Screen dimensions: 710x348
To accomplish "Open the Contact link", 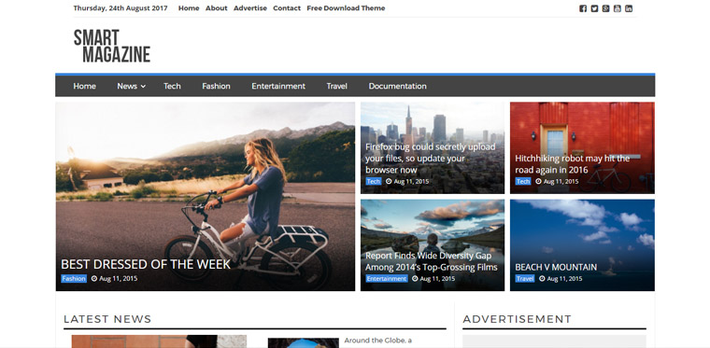I will click(x=287, y=8).
